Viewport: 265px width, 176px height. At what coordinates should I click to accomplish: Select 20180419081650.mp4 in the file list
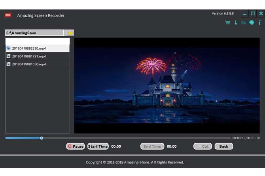coord(38,64)
